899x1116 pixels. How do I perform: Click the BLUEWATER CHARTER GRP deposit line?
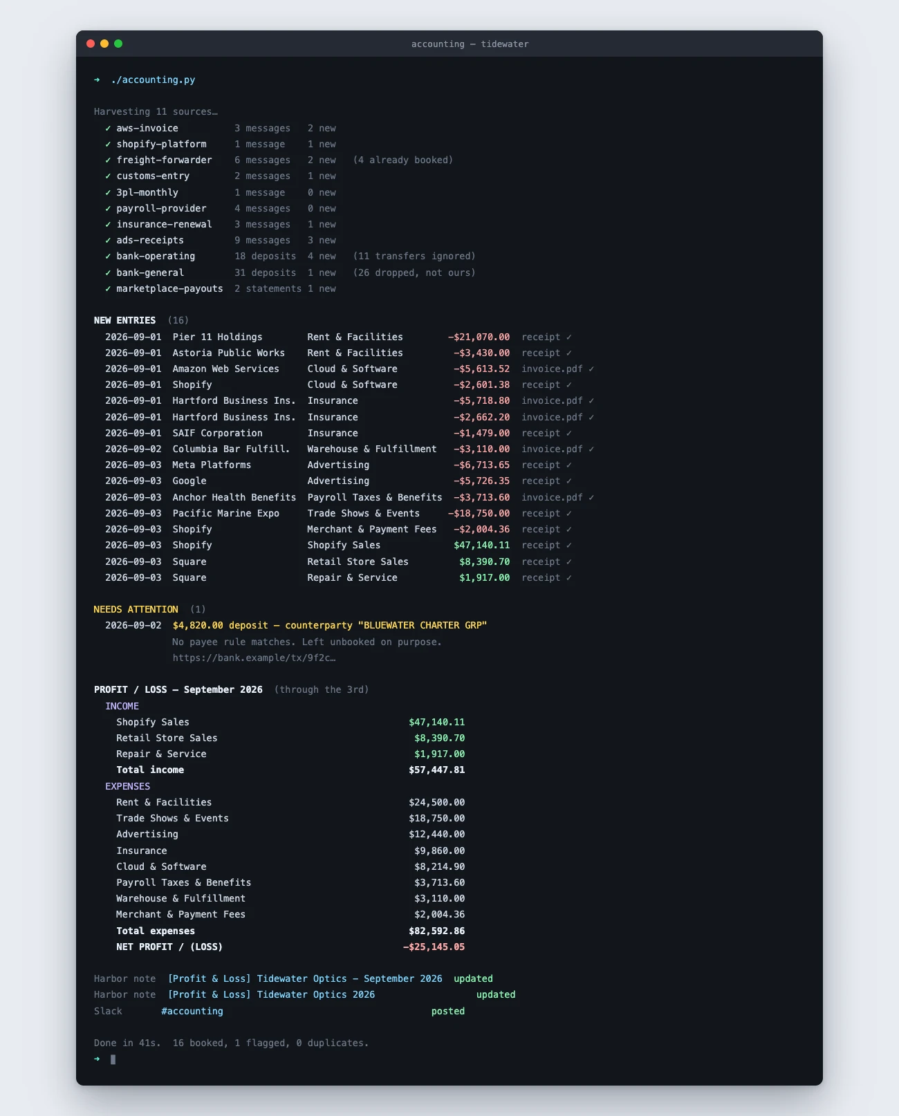point(330,625)
